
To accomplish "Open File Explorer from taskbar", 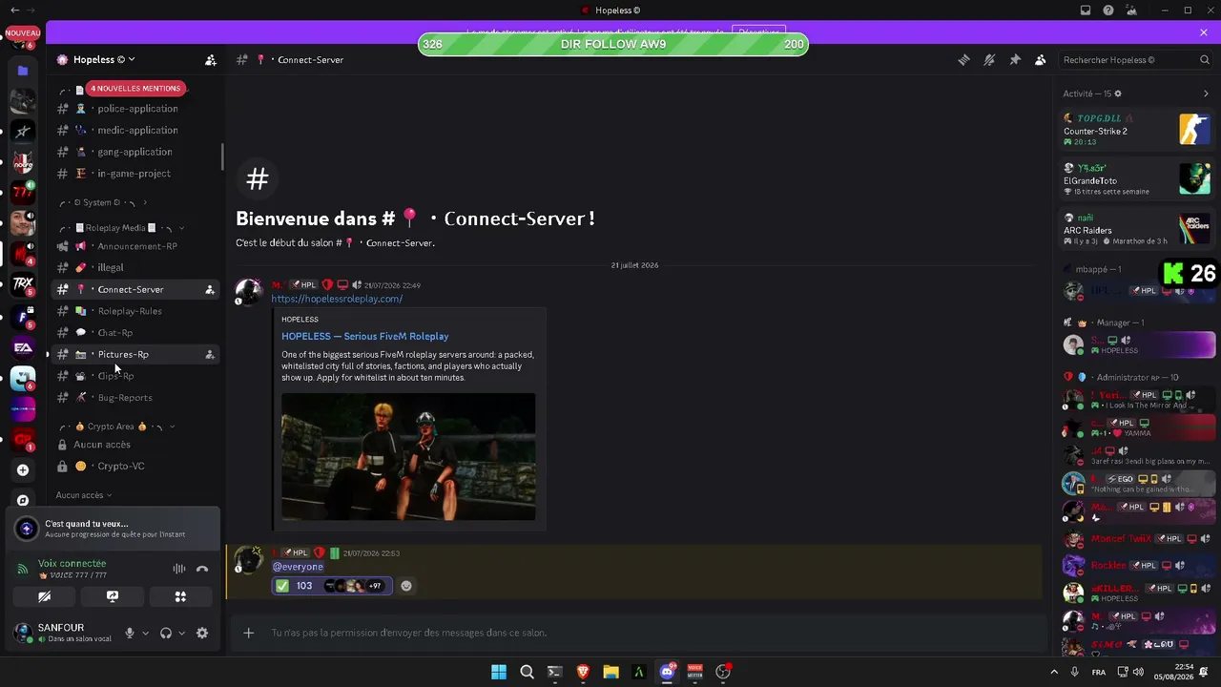I will coord(610,672).
